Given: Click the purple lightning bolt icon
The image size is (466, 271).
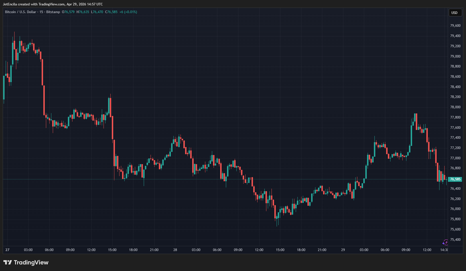Looking at the screenshot, I should tap(445, 243).
